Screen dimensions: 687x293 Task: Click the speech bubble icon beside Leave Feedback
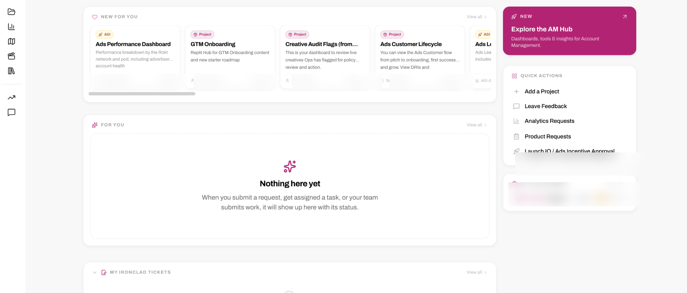click(x=516, y=106)
